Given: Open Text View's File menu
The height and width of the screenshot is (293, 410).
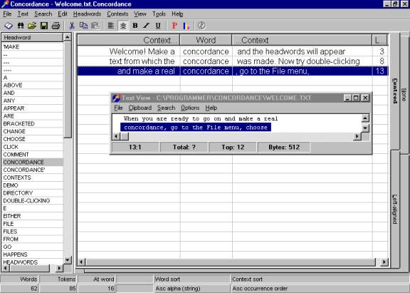Looking at the screenshot, I should (118, 108).
